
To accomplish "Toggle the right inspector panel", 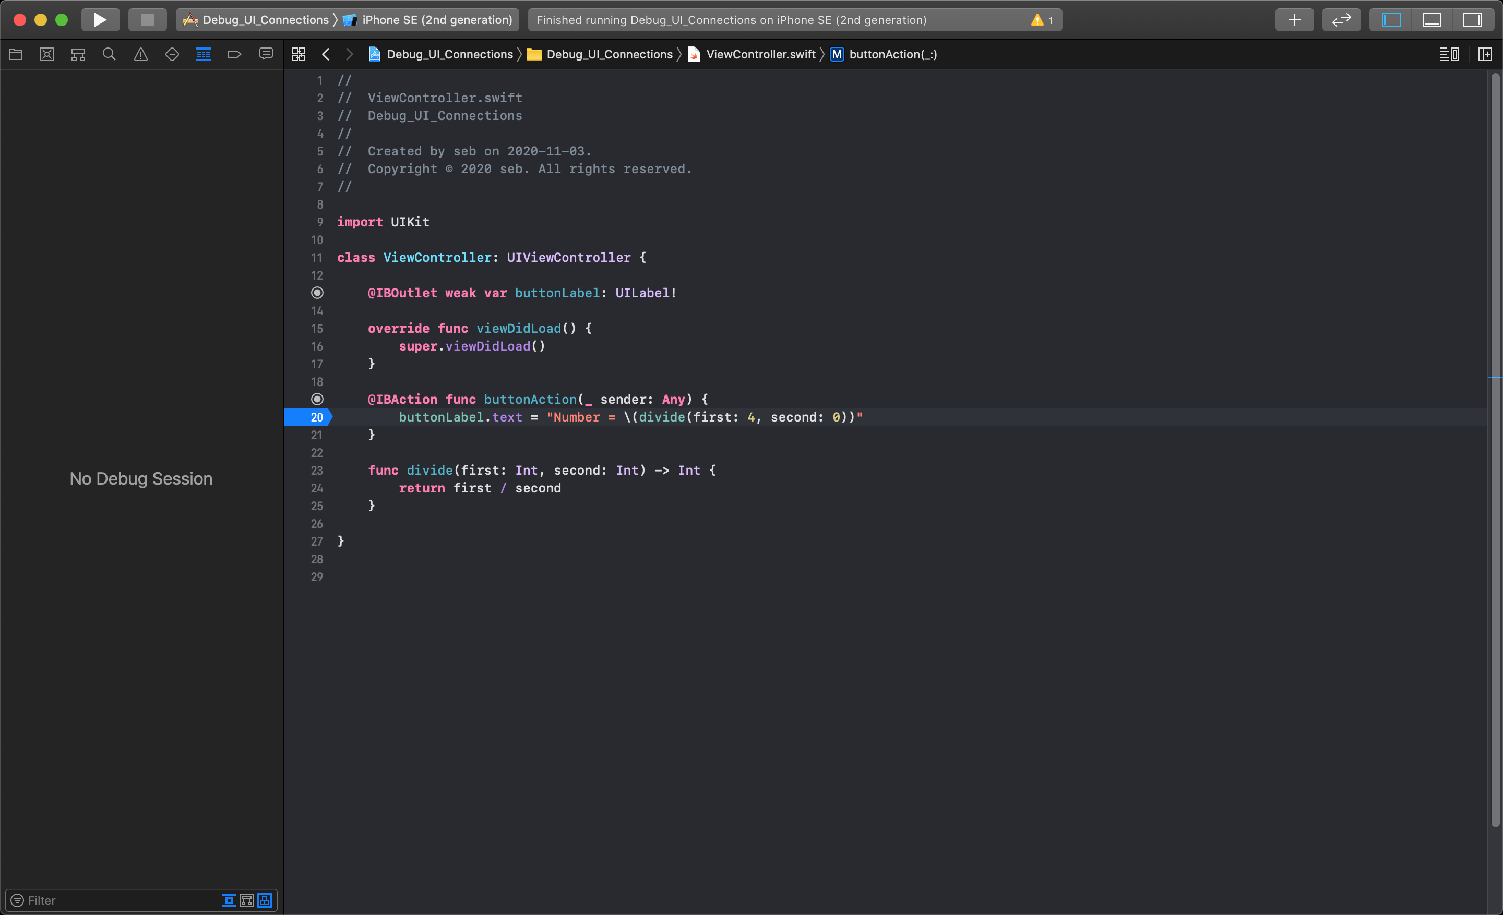I will (x=1473, y=19).
